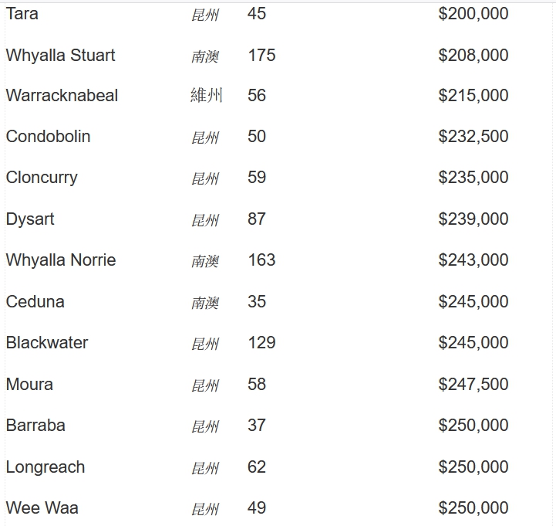The height and width of the screenshot is (526, 556).
Task: Click the Cloncurry town name
Action: point(42,178)
